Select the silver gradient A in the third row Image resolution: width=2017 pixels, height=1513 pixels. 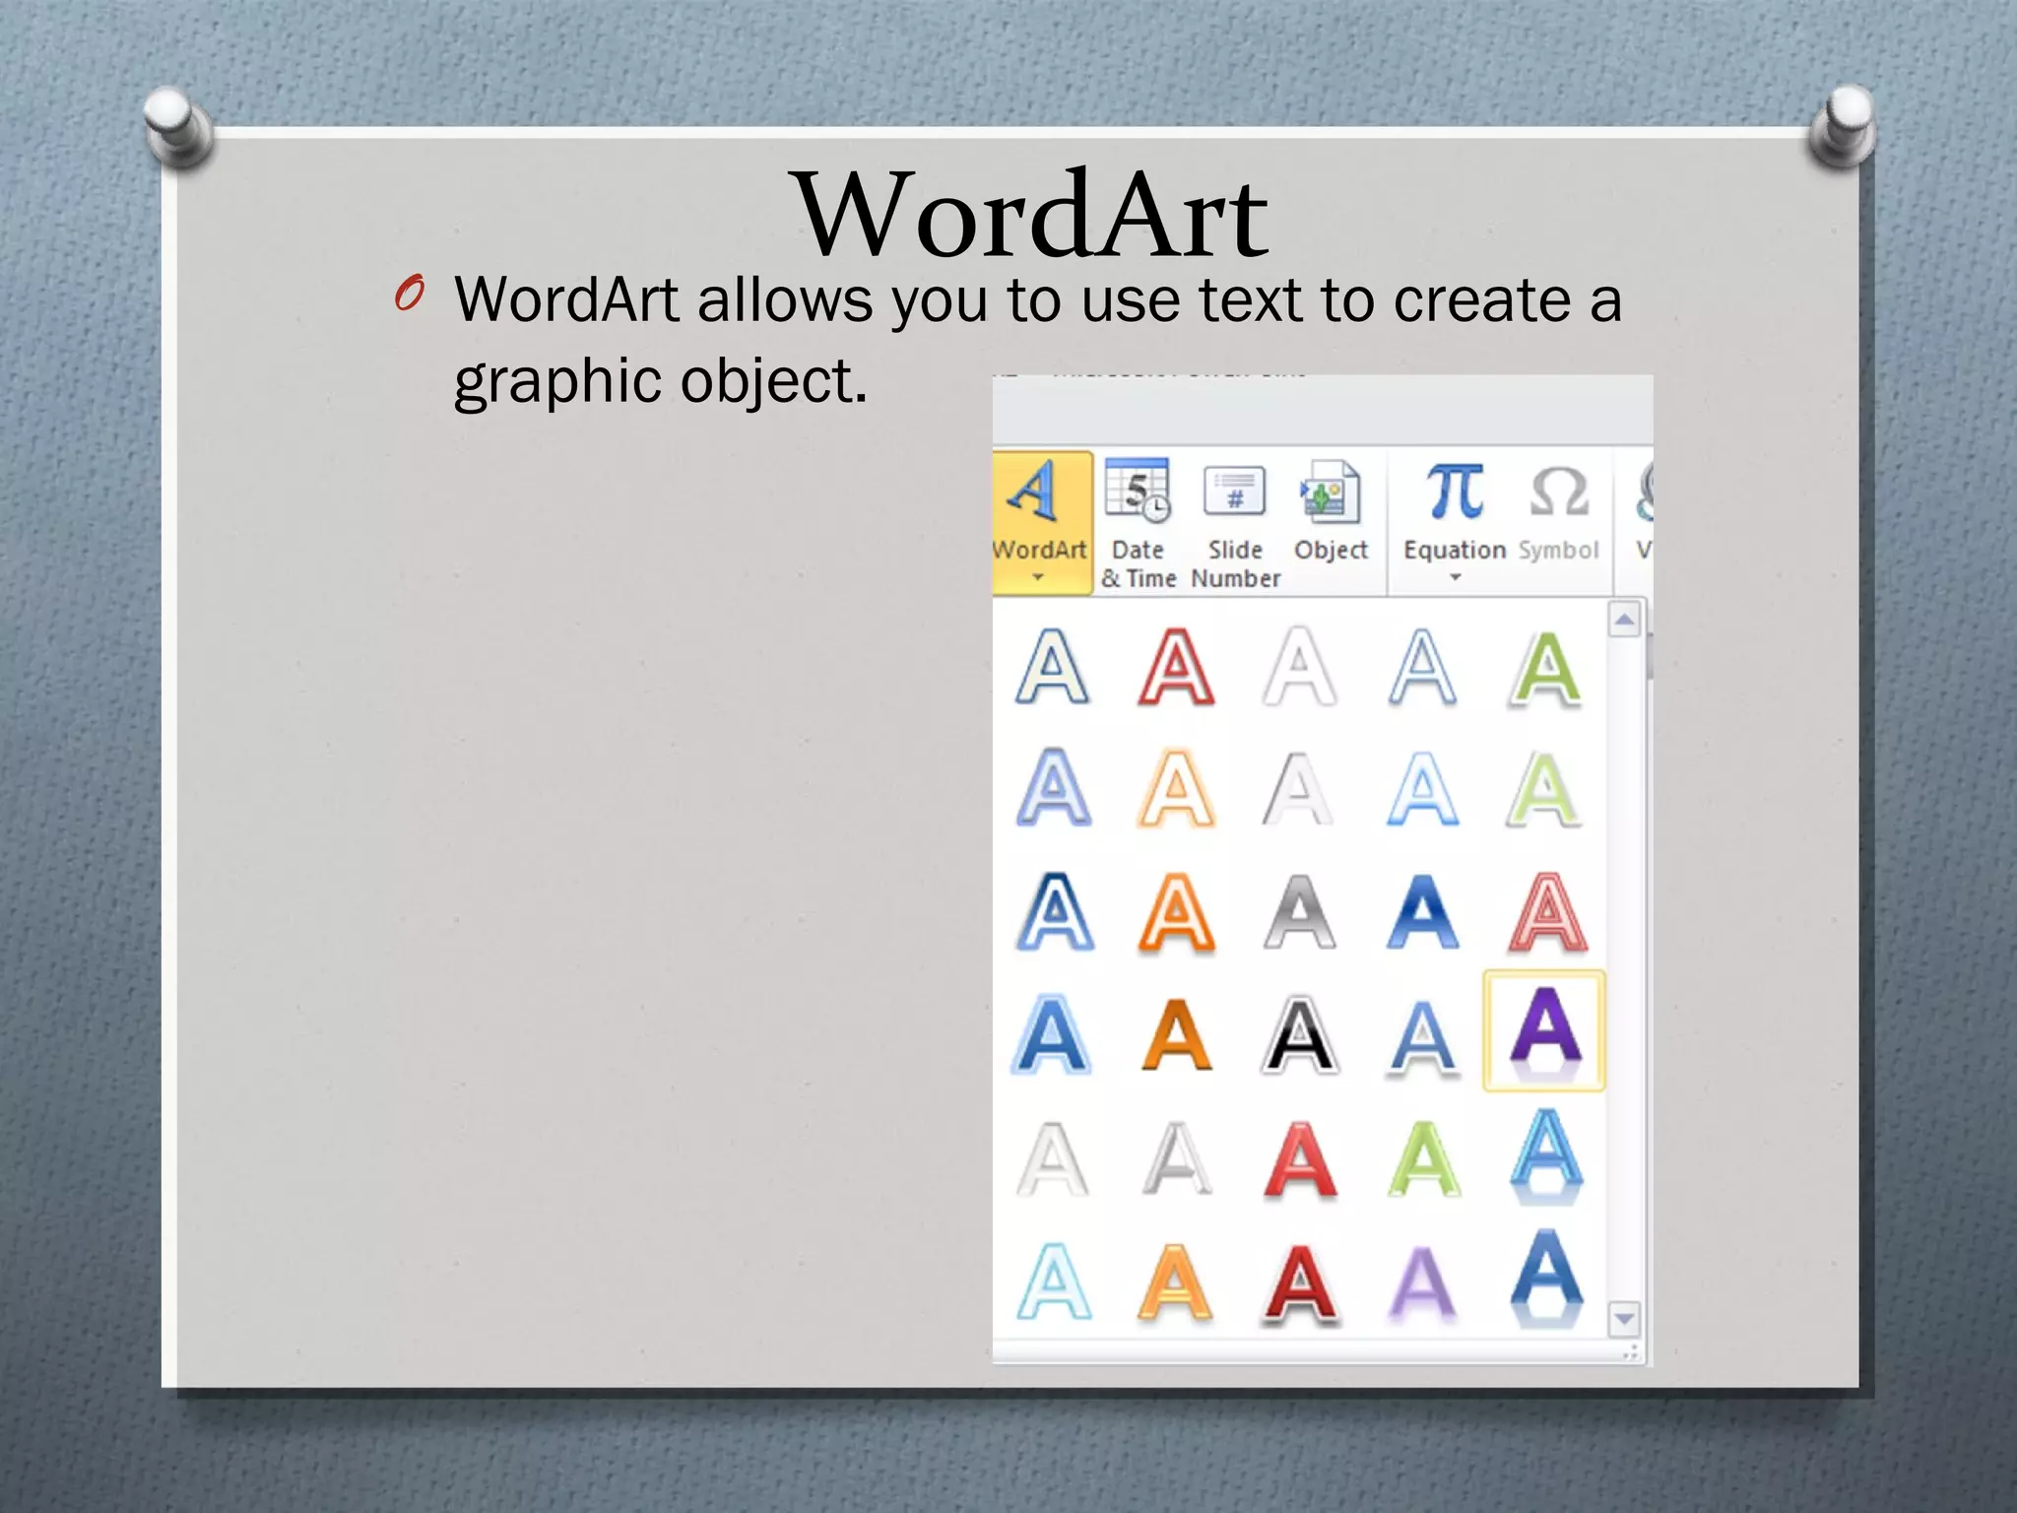[x=1299, y=912]
